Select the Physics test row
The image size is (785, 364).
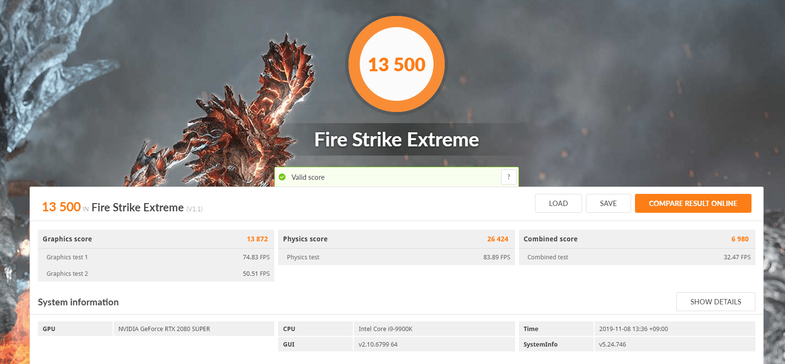click(x=397, y=257)
